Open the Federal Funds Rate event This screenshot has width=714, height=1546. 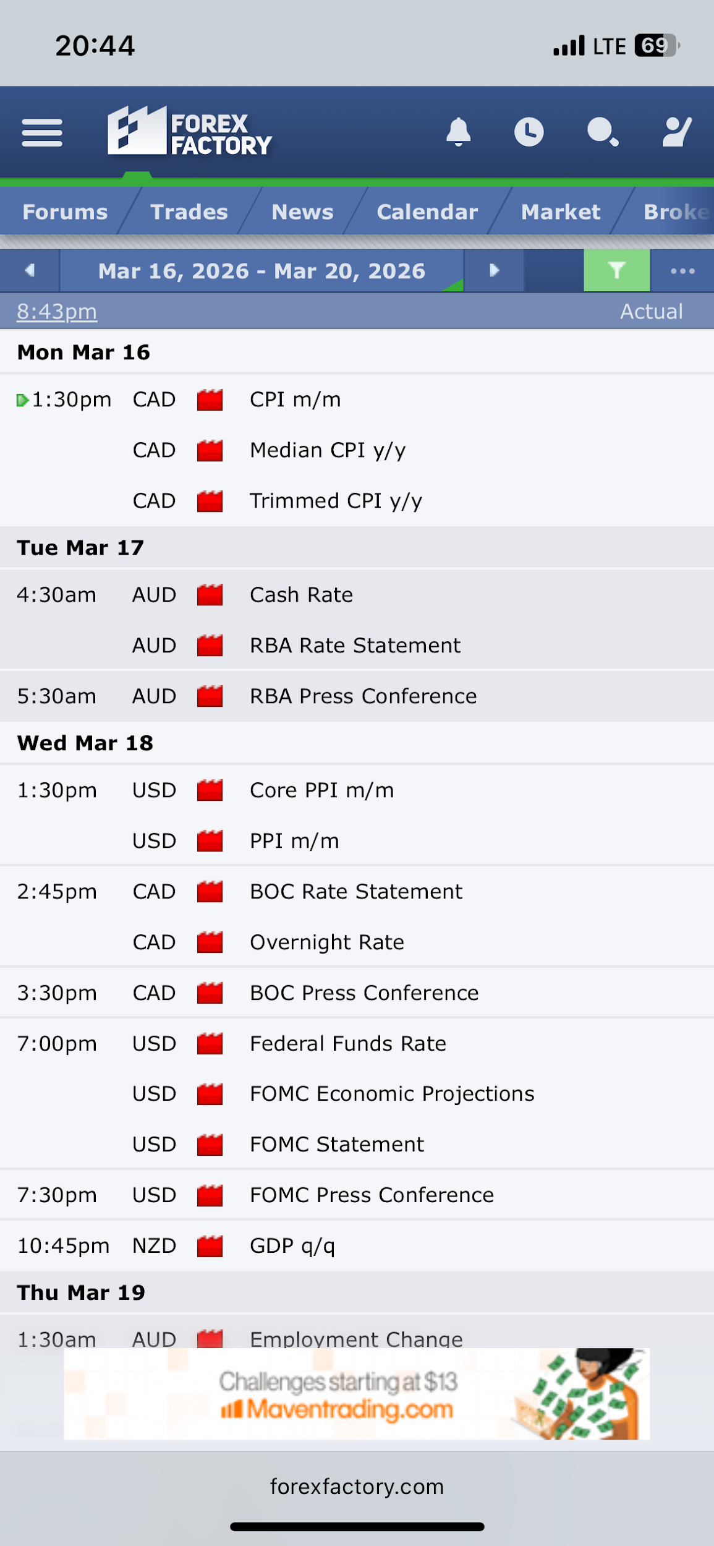(347, 1043)
